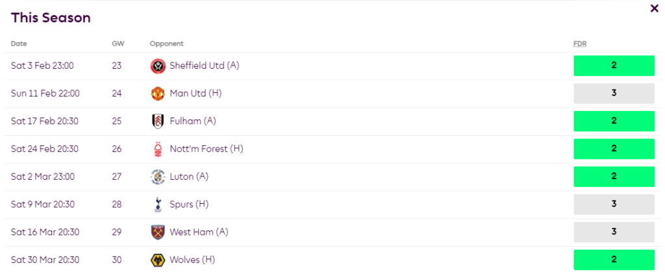Click the FDR column header
This screenshot has height=272, width=665.
pyautogui.click(x=580, y=44)
